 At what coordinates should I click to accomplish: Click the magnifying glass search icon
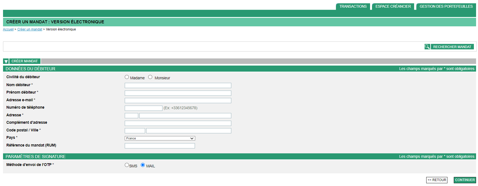427,47
